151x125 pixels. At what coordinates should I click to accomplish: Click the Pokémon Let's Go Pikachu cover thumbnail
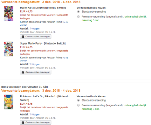click(9, 102)
